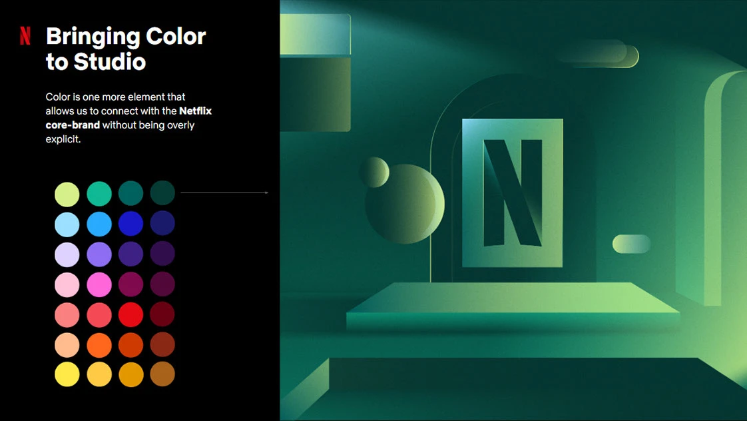Choose the vivid royal blue swatch
This screenshot has width=747, height=421.
coord(130,224)
